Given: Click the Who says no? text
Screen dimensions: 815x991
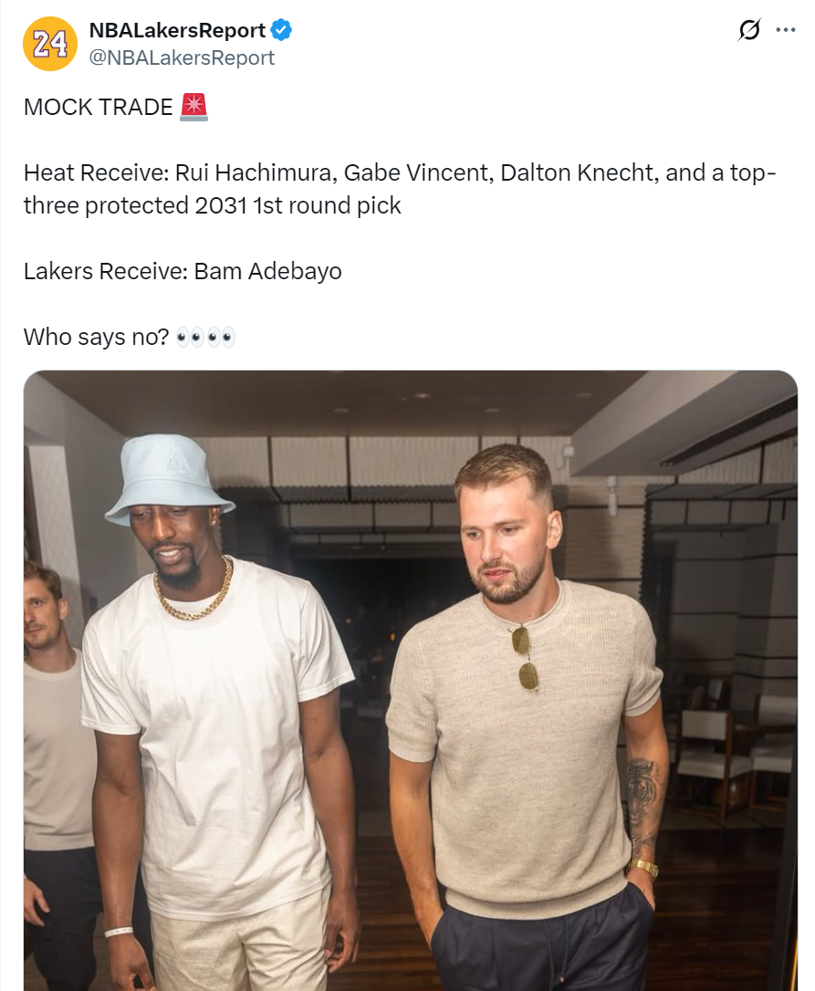Looking at the screenshot, I should (96, 337).
